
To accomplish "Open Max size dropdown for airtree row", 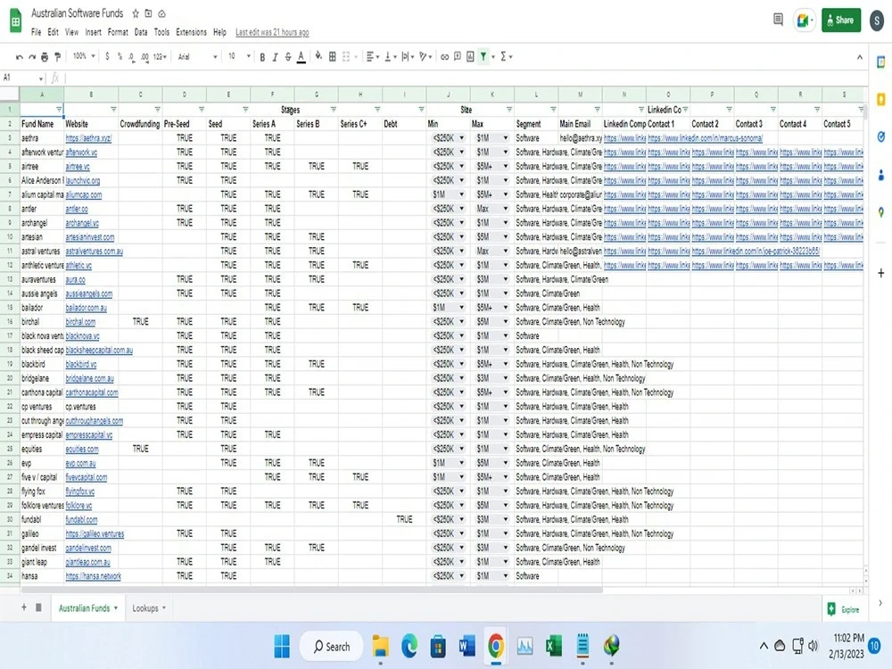I will (x=505, y=166).
